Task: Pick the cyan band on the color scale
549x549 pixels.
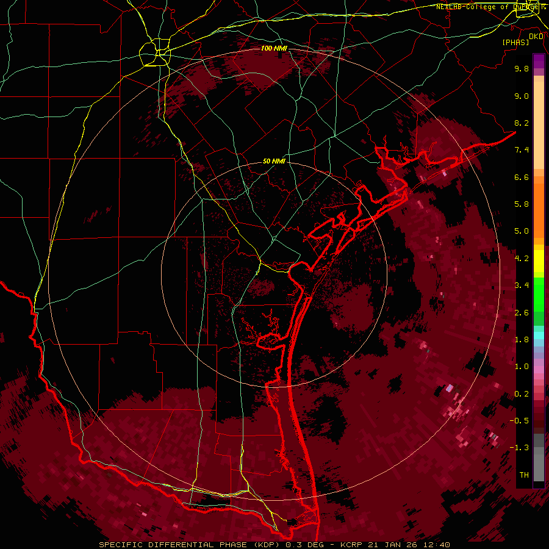Action: coord(539,335)
